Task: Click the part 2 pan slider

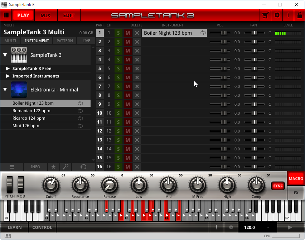Action: pos(254,42)
